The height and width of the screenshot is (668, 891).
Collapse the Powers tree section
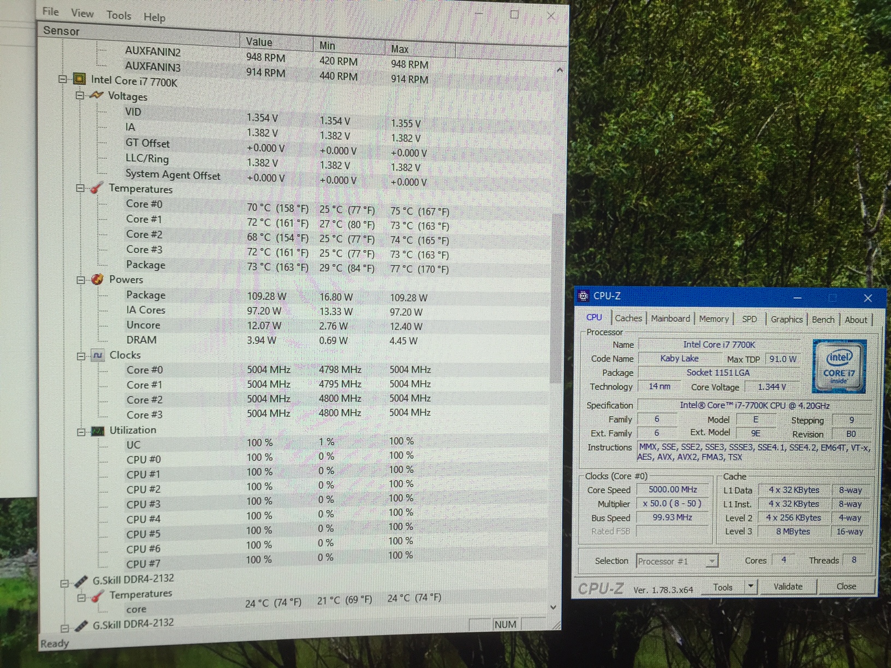(x=81, y=280)
